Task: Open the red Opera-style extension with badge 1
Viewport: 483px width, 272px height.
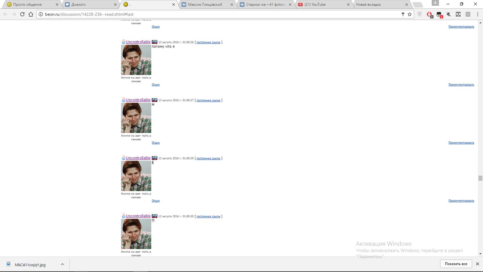Action: pos(429,14)
